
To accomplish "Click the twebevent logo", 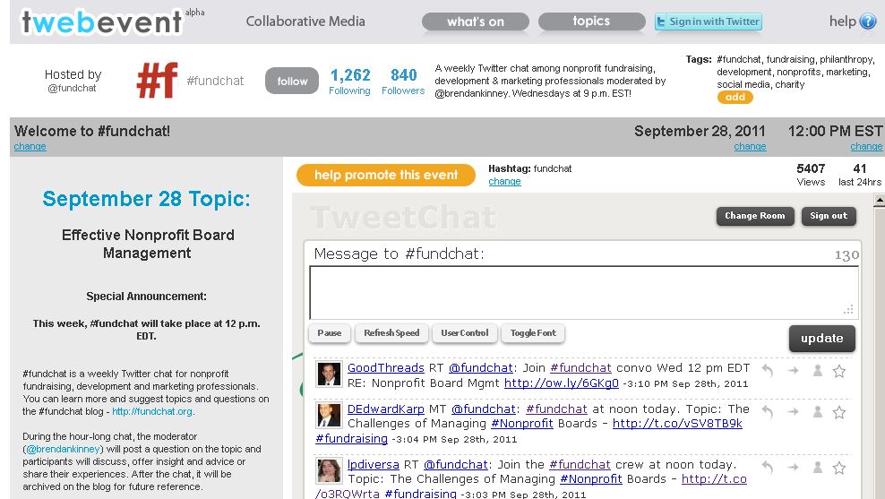I will coord(102,22).
